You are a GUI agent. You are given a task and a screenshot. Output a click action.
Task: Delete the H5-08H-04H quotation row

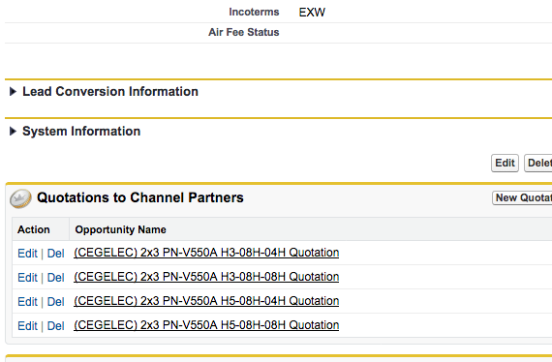55,302
